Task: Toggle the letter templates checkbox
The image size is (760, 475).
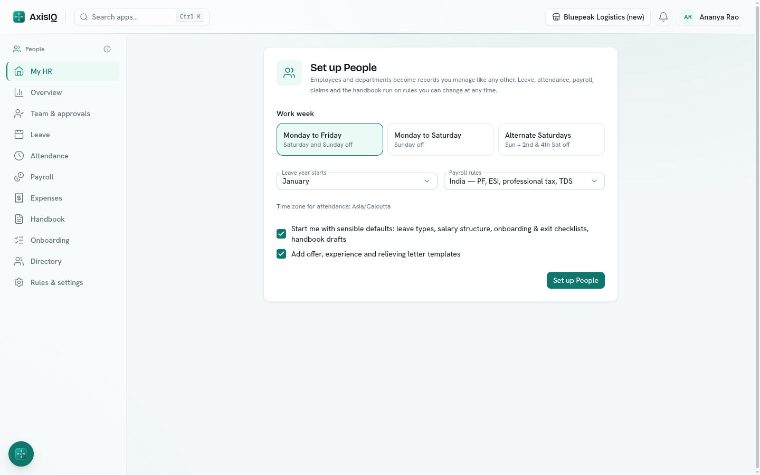Action: [281, 254]
